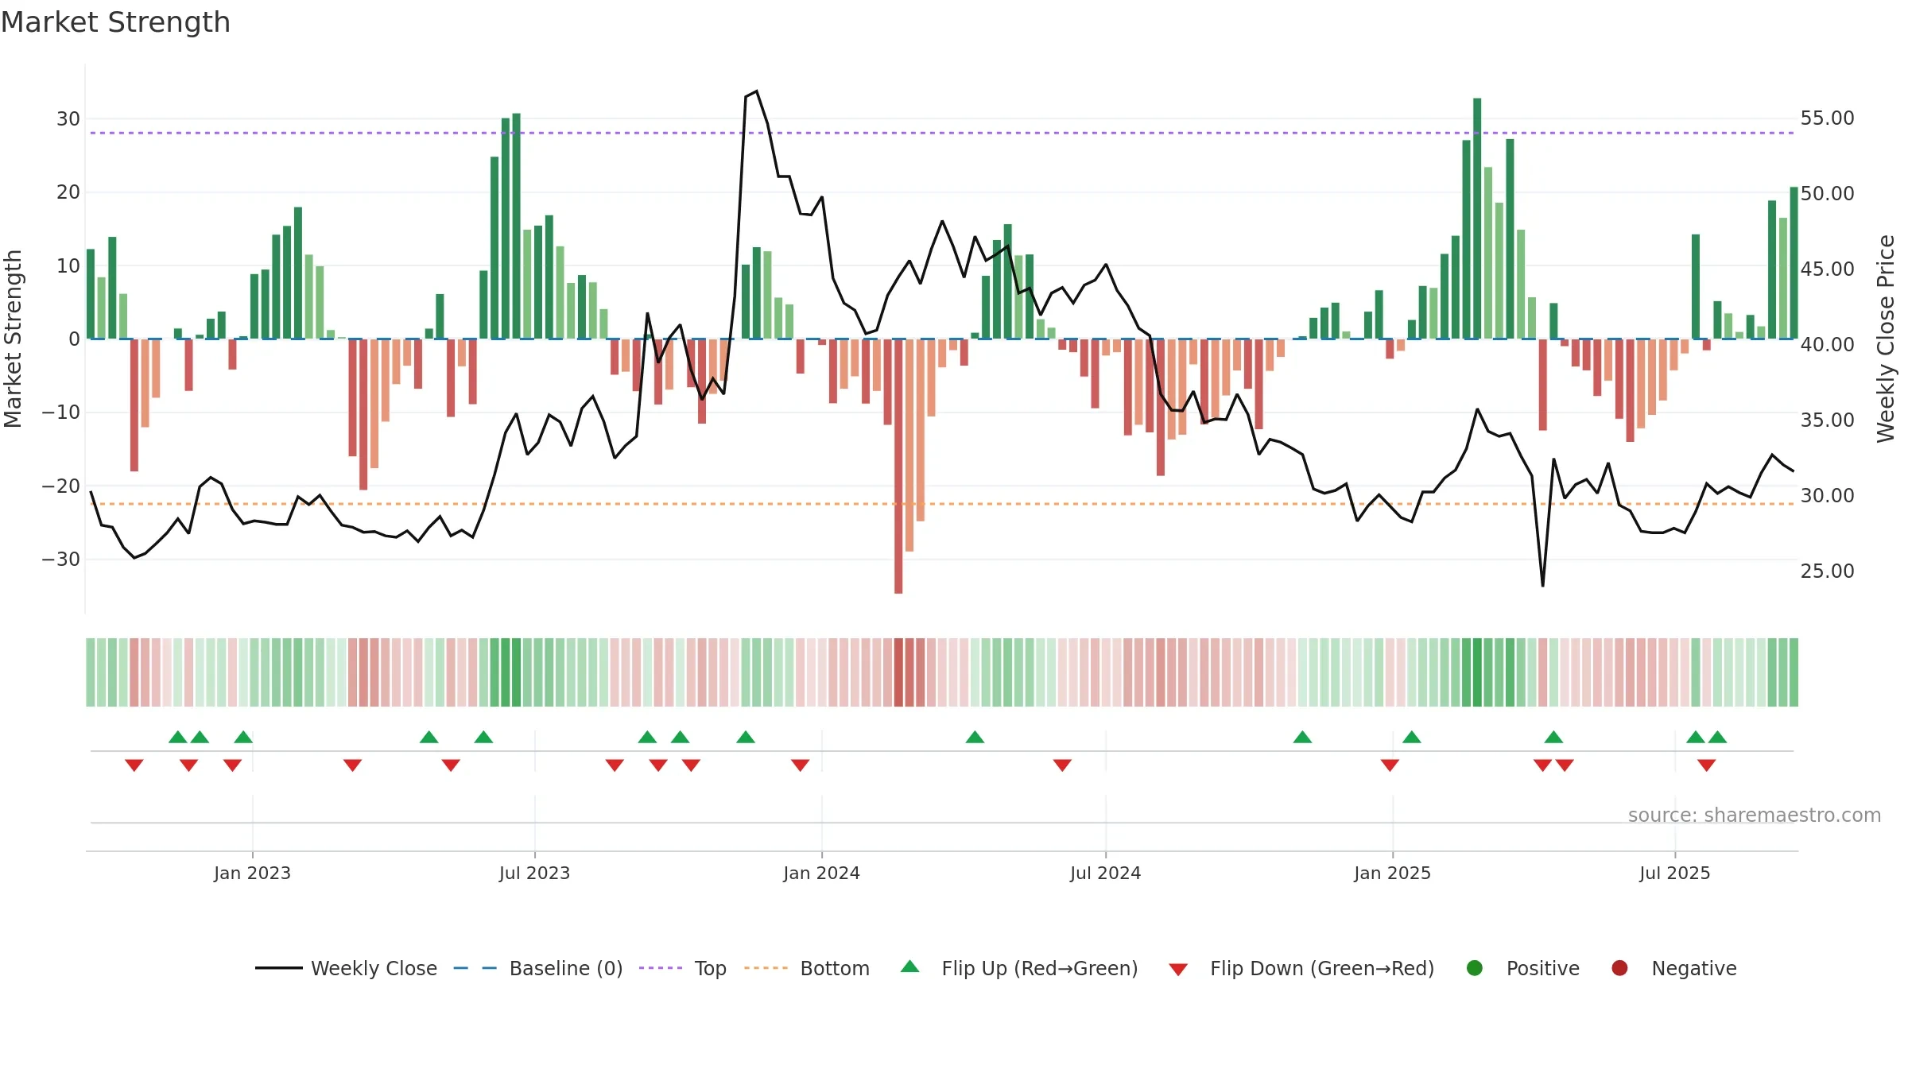Click the darkest red cell in the heatmap strip
Screen dimensions: 1908x1073
click(x=898, y=672)
